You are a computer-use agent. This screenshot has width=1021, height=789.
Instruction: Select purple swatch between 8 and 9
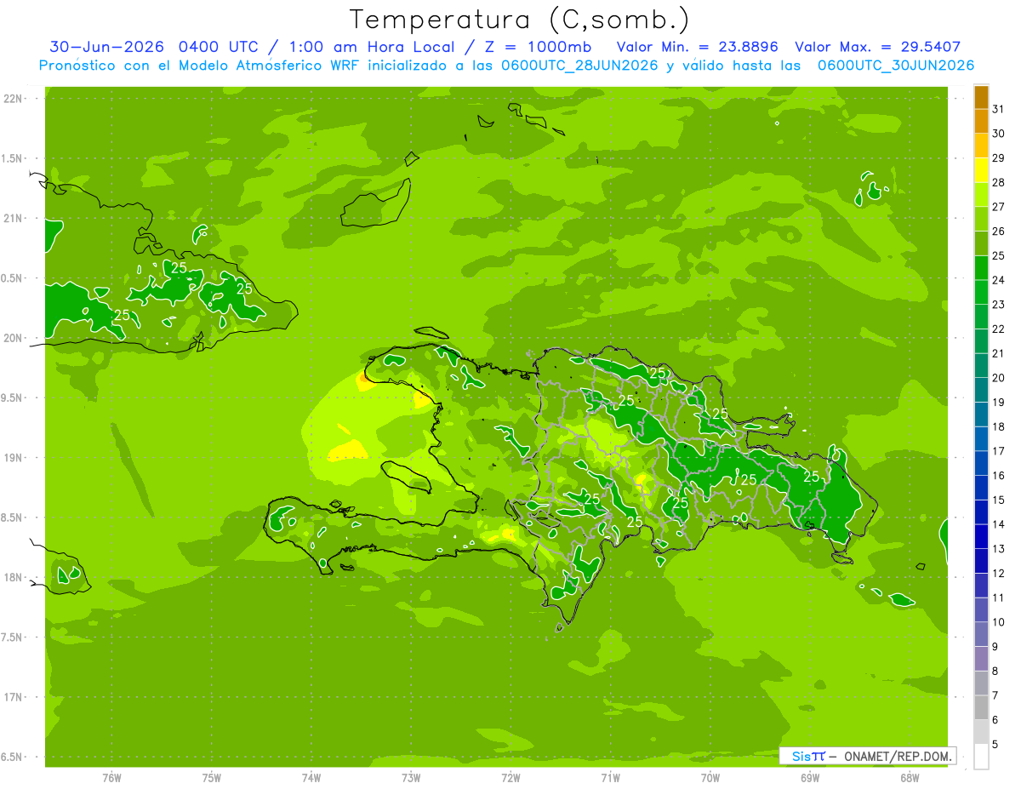(981, 659)
